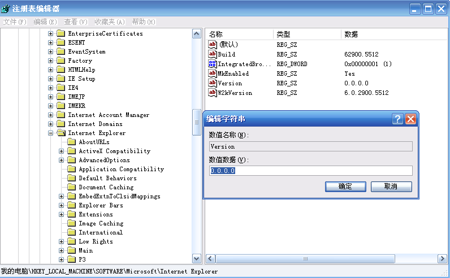Viewport: 450px width, 278px height.
Task: Expand the IMEJP key
Action: [x=50, y=97]
